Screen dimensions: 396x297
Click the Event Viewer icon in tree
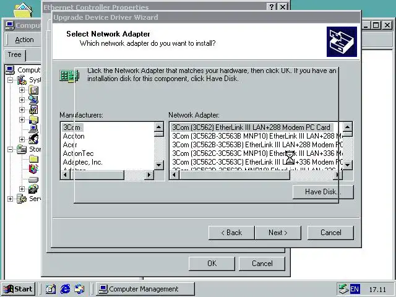33,90
